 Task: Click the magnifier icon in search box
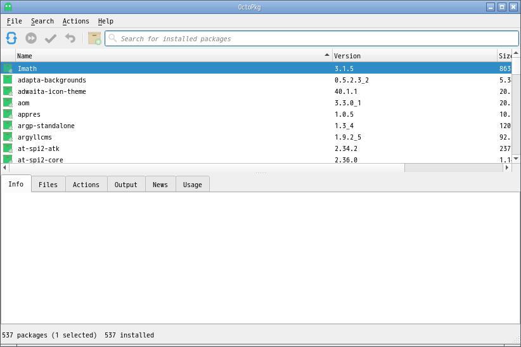click(x=113, y=38)
